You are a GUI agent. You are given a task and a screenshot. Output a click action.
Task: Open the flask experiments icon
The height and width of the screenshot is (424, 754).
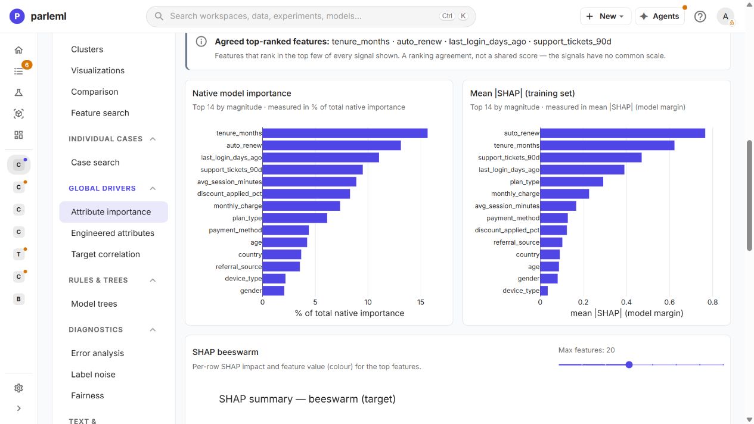[x=18, y=92]
